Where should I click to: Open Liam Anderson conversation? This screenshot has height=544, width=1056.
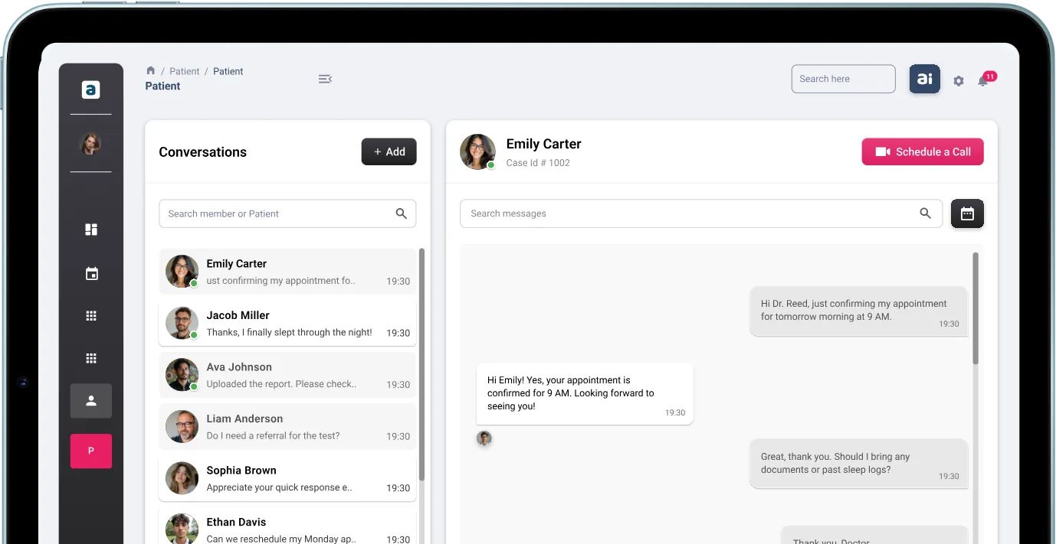[287, 426]
